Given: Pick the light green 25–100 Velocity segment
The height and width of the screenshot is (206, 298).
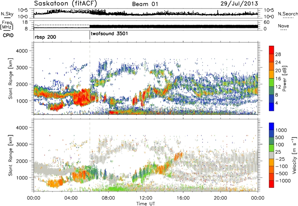Looking at the screenshot, I should click(272, 148).
